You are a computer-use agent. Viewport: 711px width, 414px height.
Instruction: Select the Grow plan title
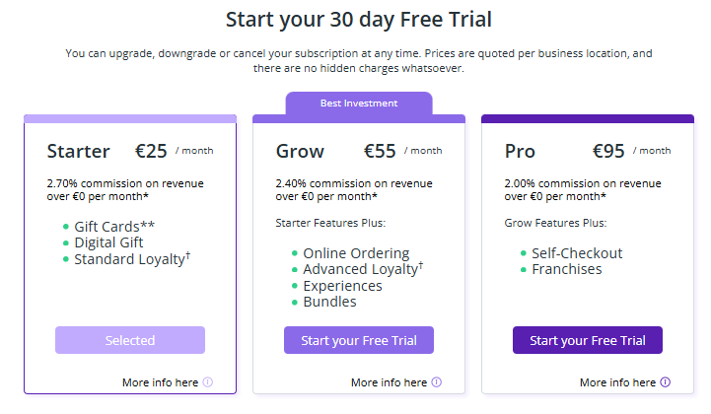pos(301,152)
